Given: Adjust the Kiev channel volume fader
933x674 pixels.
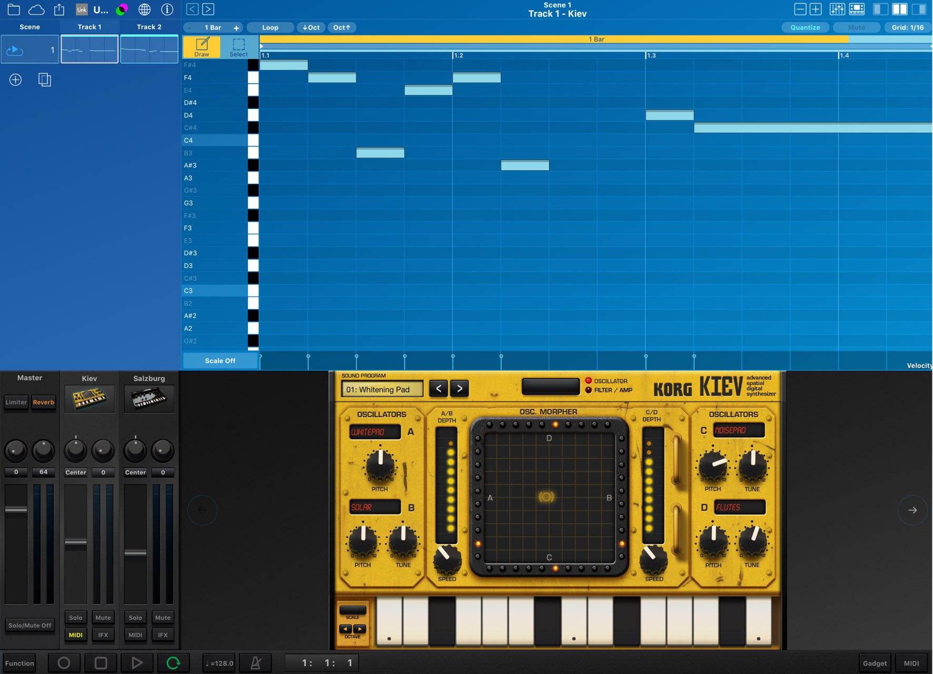Looking at the screenshot, I should [76, 542].
